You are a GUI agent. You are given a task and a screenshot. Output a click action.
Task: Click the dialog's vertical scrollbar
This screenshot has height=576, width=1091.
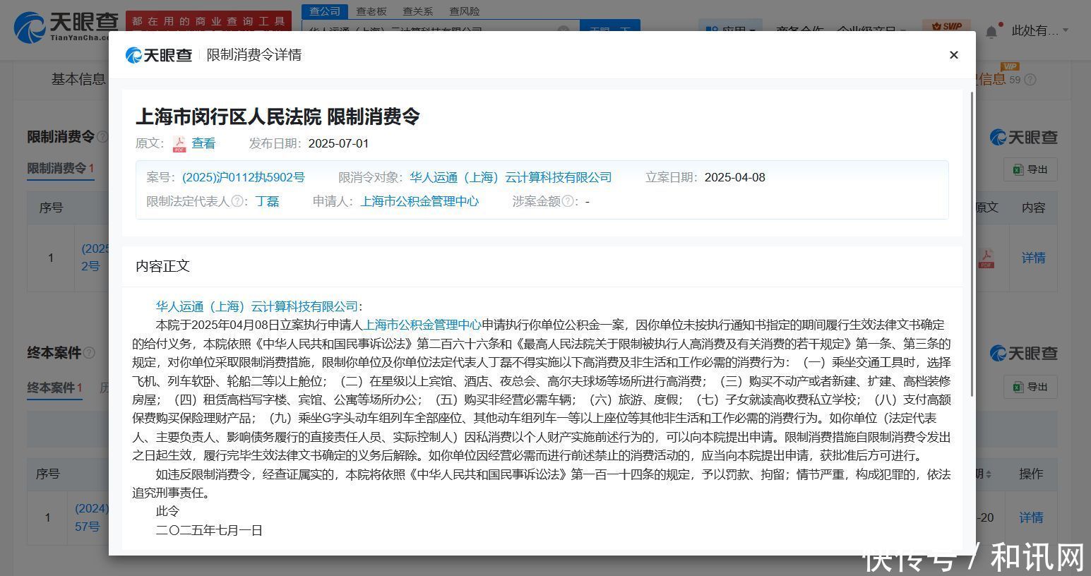(x=972, y=244)
